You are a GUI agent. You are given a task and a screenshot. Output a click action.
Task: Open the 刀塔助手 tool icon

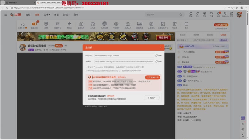116,25
